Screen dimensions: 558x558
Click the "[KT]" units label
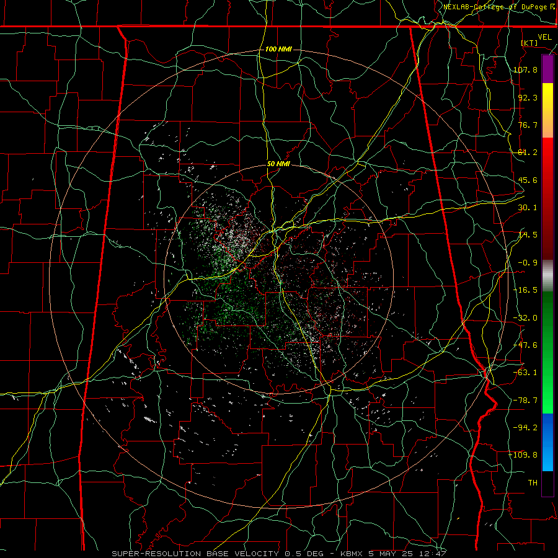[529, 43]
